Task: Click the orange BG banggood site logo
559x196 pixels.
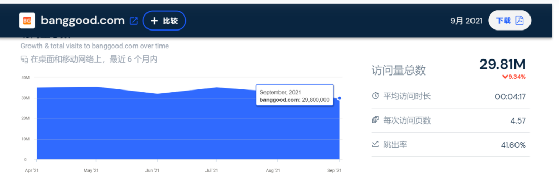Action: [27, 21]
